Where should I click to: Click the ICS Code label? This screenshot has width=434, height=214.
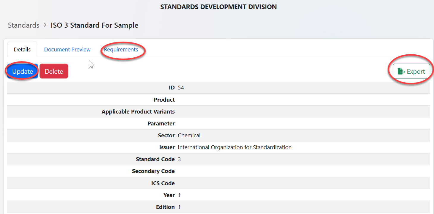pos(163,183)
